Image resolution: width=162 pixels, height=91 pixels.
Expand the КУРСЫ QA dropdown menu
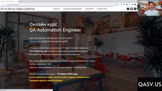57,9
